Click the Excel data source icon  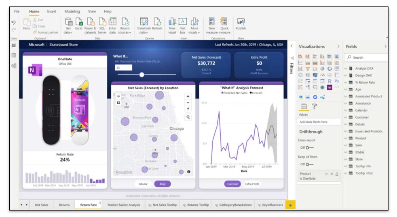[x=79, y=22]
